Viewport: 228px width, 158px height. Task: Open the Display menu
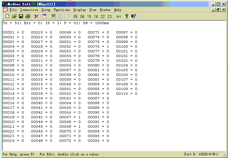pyautogui.click(x=80, y=10)
